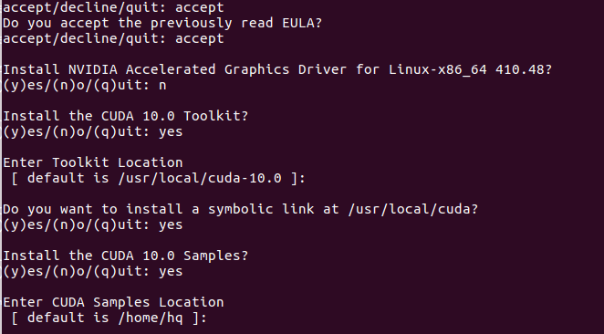Click the first 'accept' answer on the top line
The image size is (604, 334).
(200, 7)
